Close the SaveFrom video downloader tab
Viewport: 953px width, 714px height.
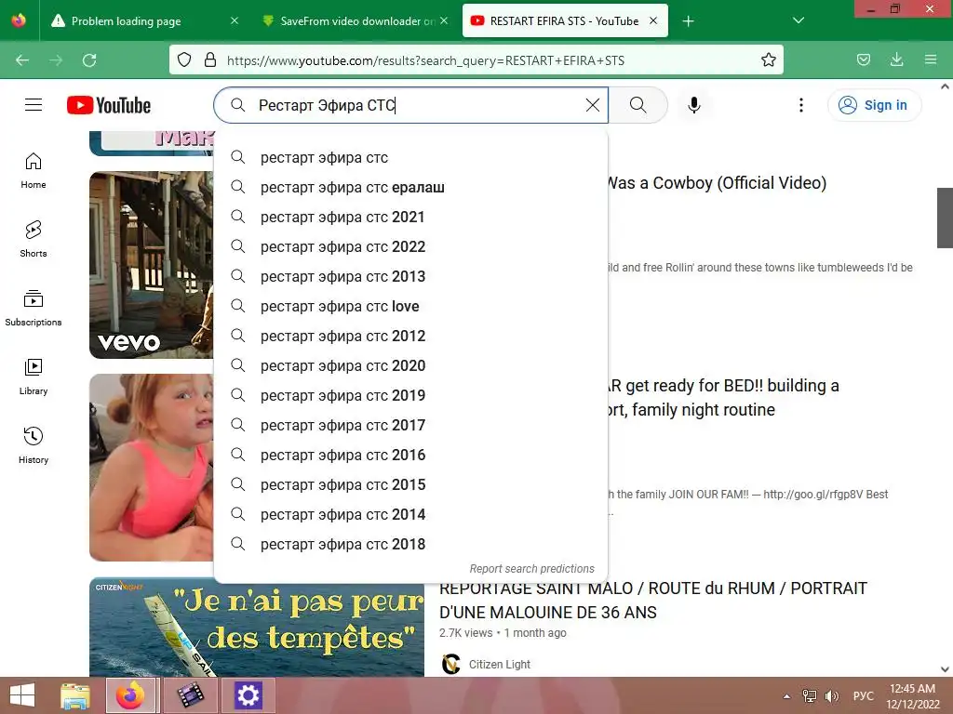[444, 20]
